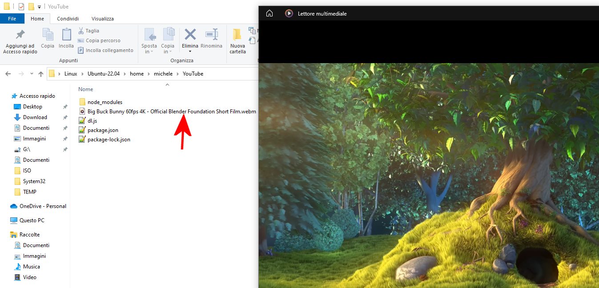Open Musica library in navigation pane
The height and width of the screenshot is (288, 599).
click(x=32, y=267)
